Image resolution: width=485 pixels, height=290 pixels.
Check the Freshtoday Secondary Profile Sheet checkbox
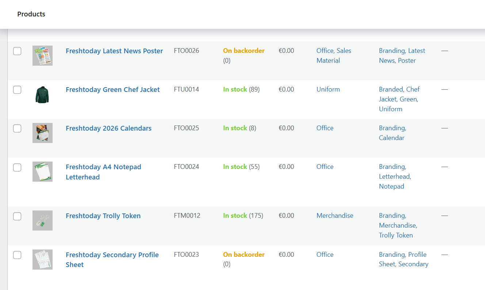(17, 255)
